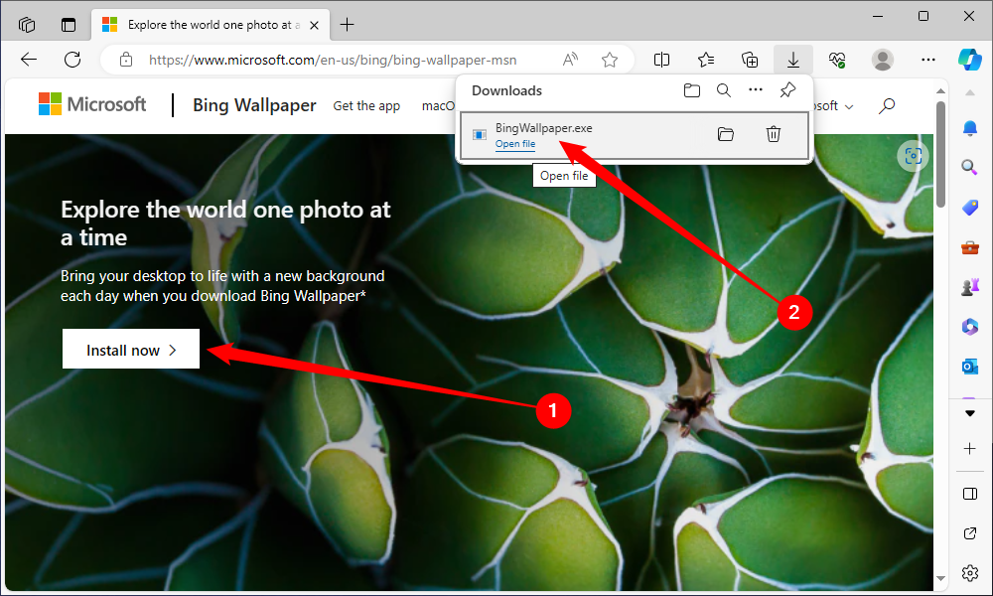Open Settings and more ellipsis menu

[927, 60]
